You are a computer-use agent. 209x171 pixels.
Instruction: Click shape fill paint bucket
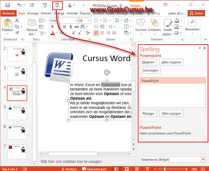point(177,20)
